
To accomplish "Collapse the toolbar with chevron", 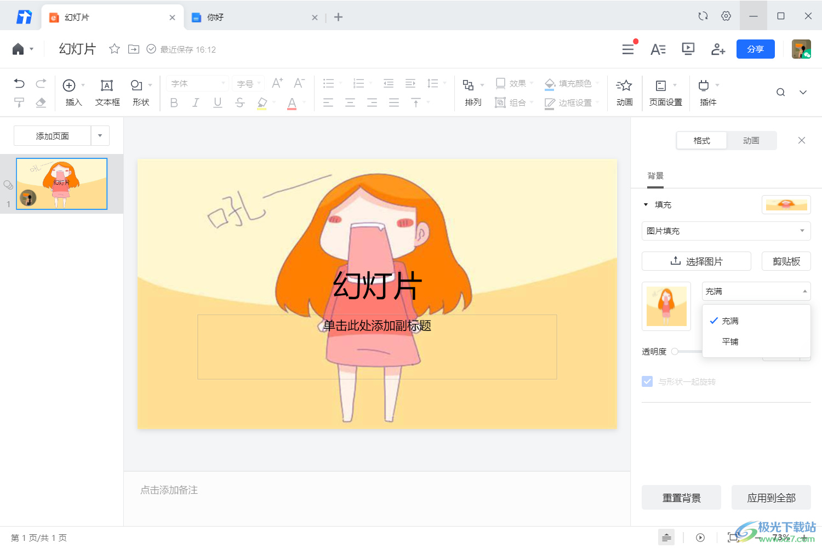I will [803, 92].
